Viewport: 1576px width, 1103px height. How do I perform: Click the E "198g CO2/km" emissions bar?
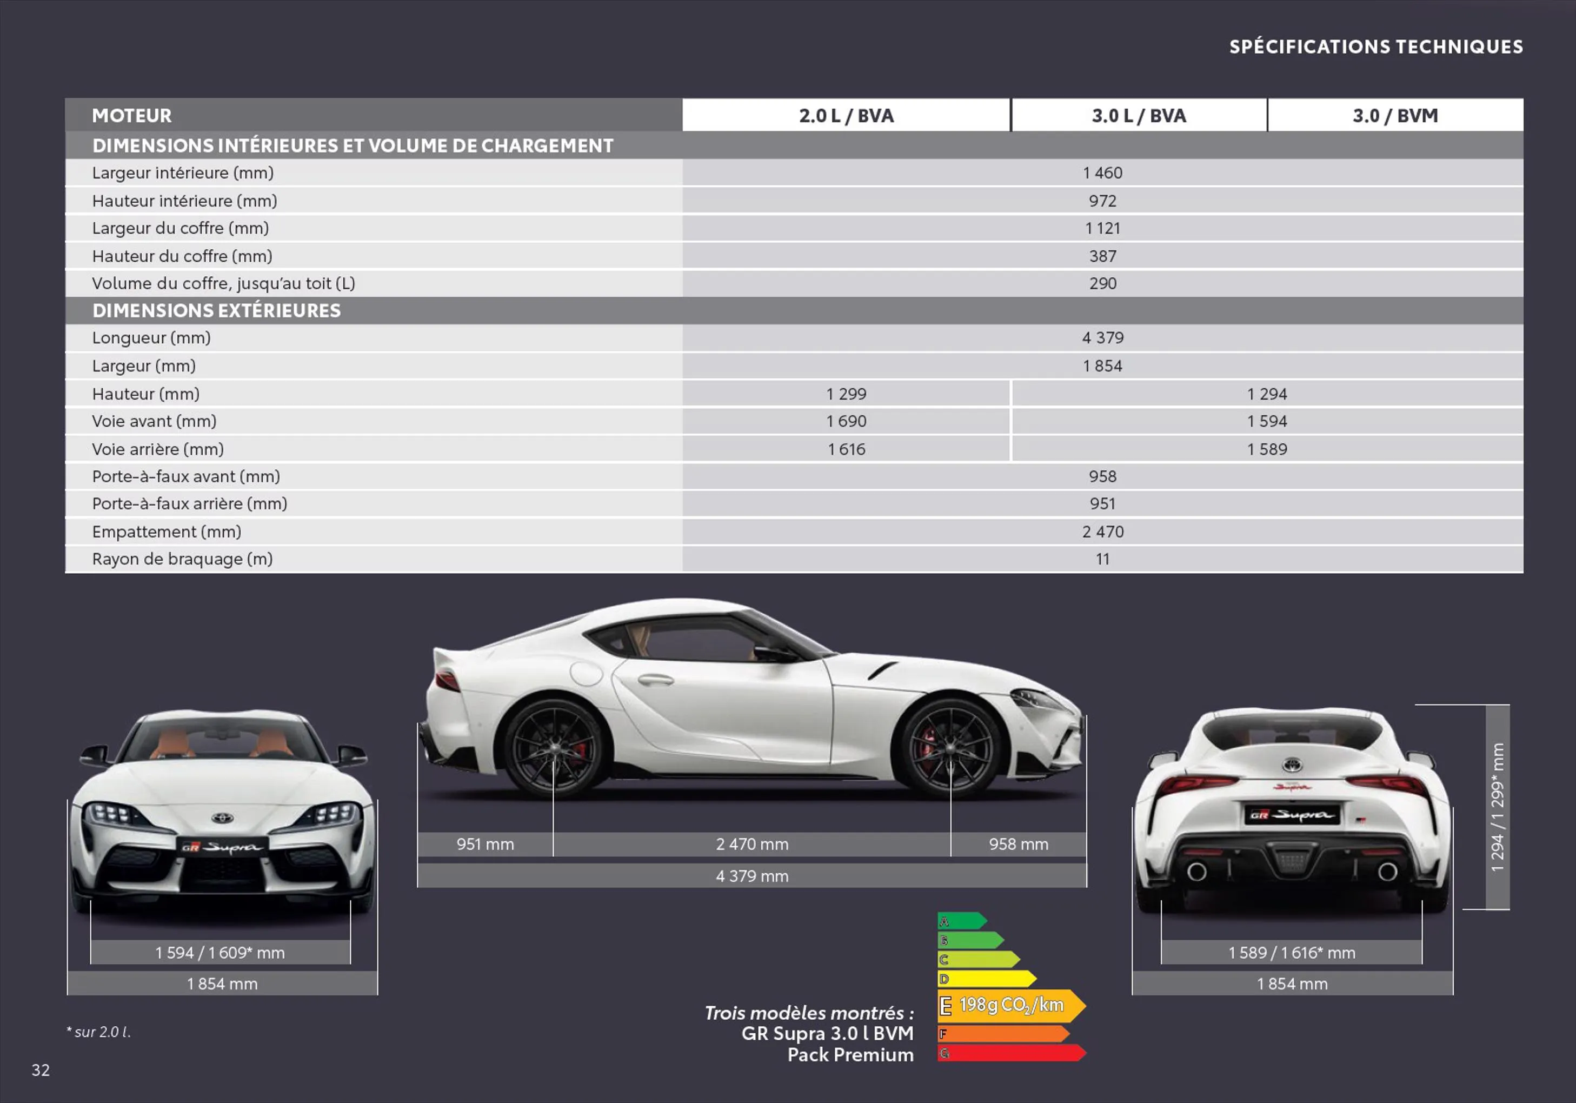[1012, 1006]
